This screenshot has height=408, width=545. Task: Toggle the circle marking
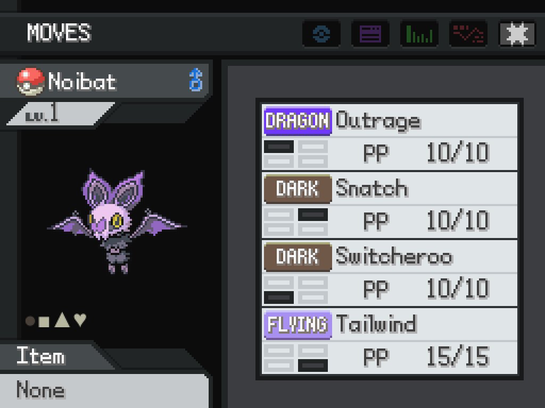(x=30, y=321)
